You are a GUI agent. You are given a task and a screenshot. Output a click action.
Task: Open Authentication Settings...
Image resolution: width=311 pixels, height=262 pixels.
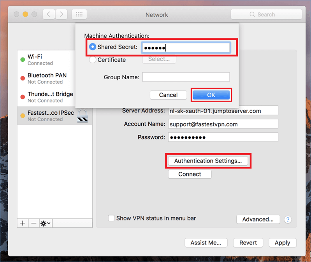208,161
